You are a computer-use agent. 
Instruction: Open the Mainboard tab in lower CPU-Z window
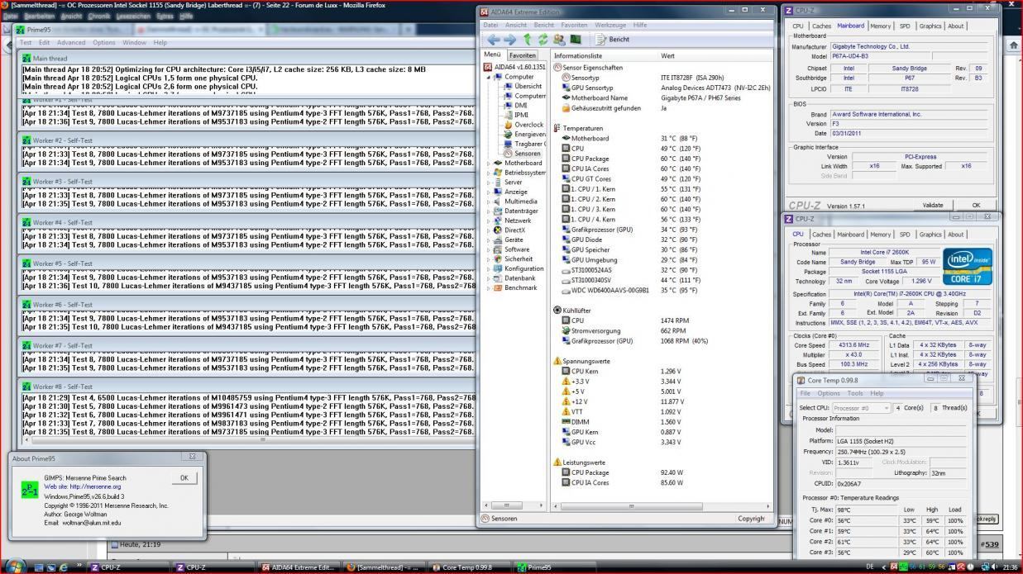coord(850,234)
